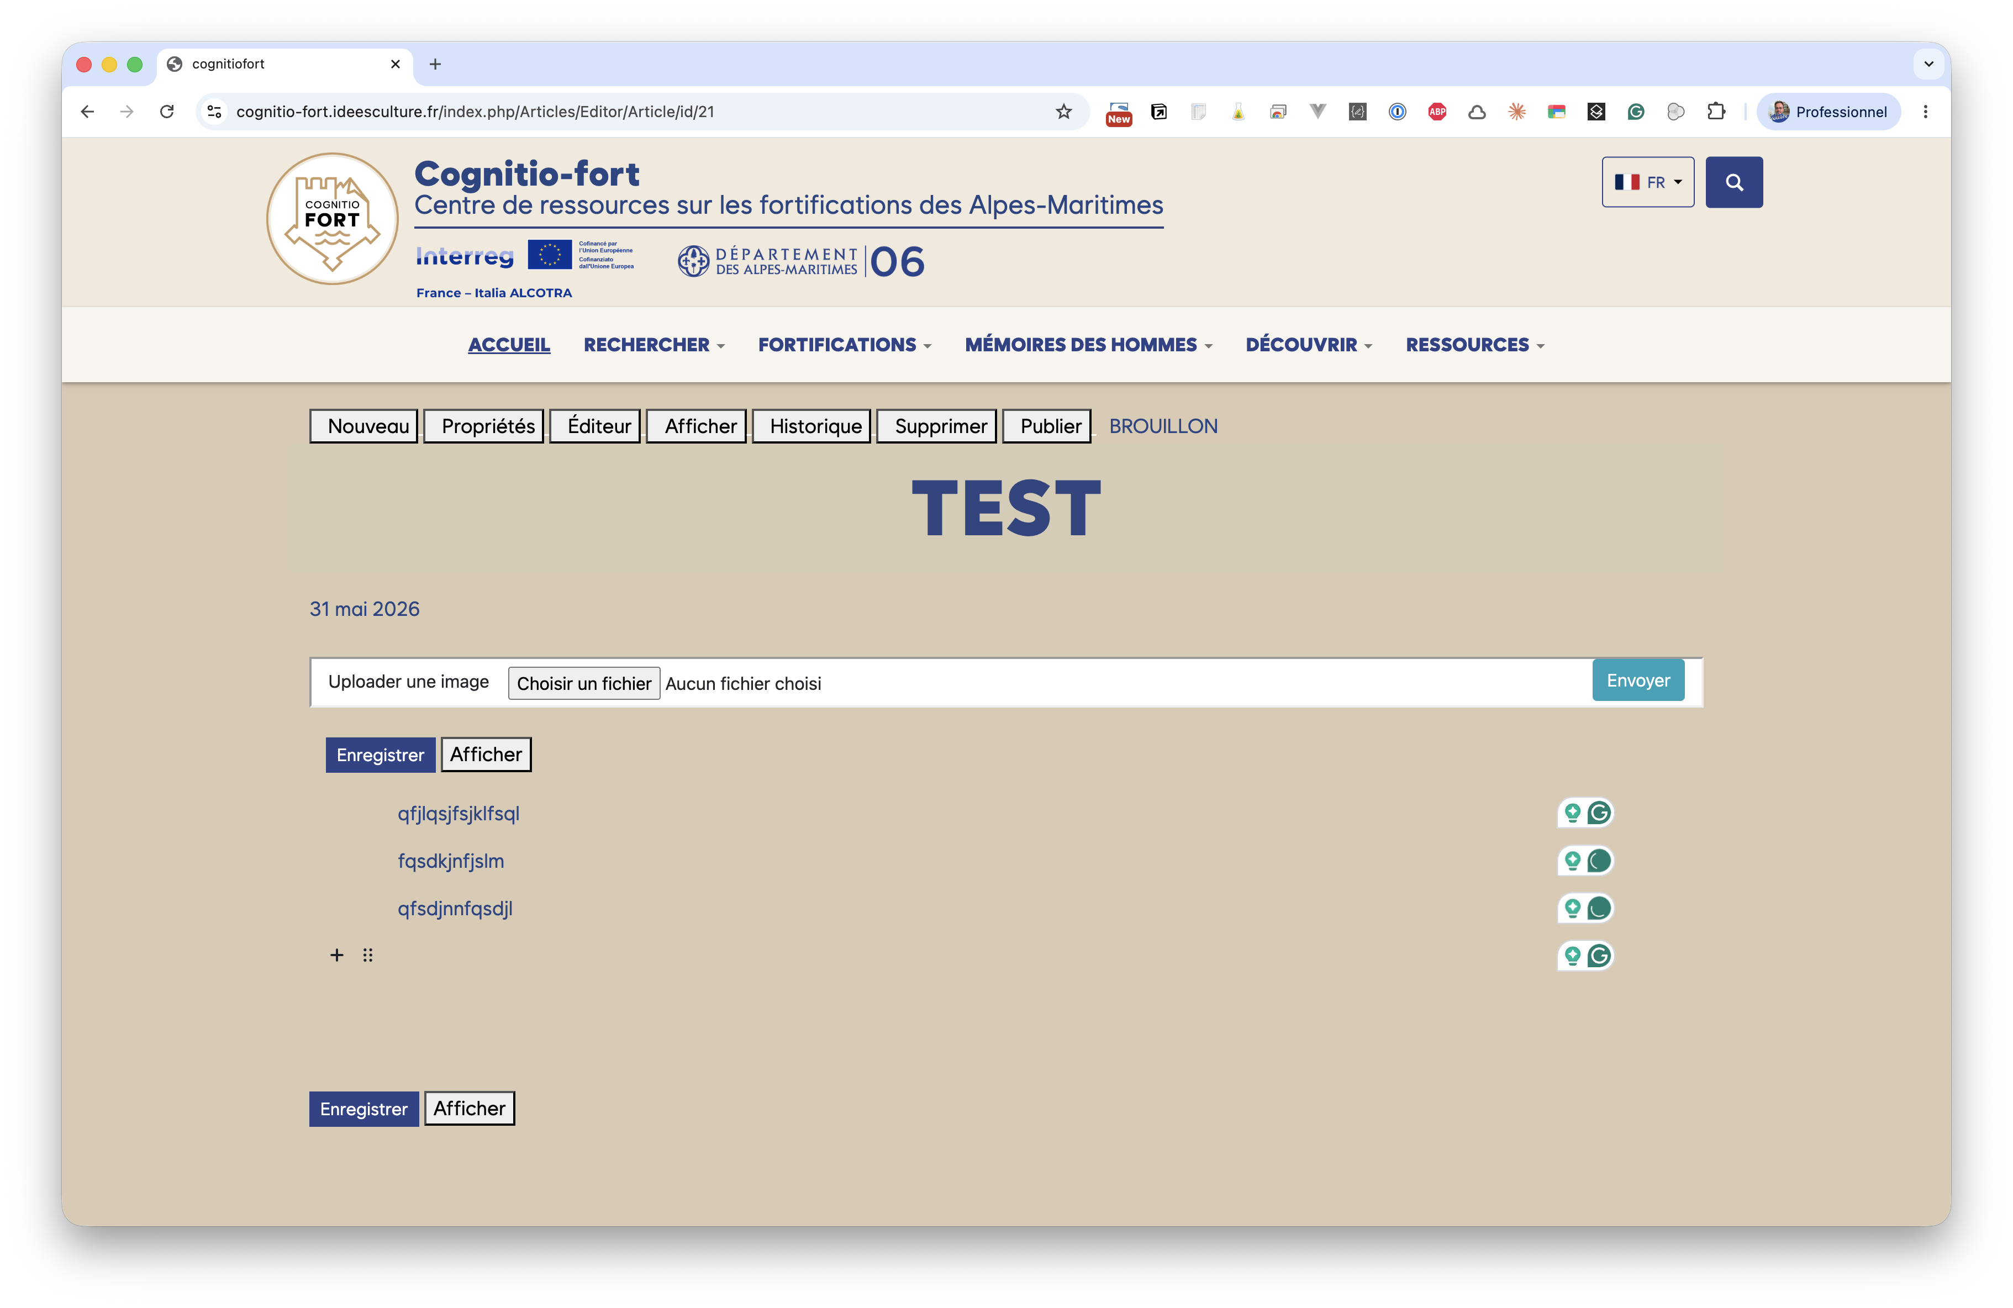The width and height of the screenshot is (2013, 1308).
Task: Expand the MÉMOIRES DES HOMMES menu
Action: tap(1089, 345)
